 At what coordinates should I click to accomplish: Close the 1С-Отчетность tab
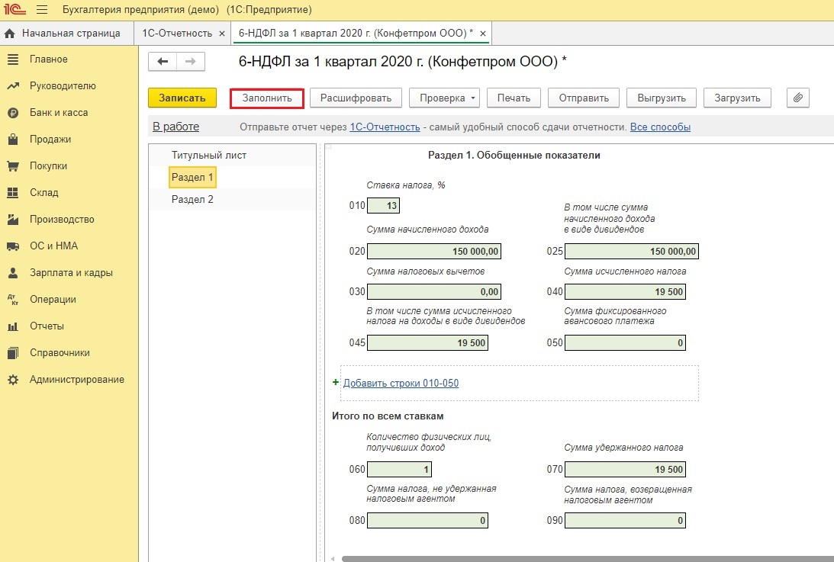pyautogui.click(x=222, y=34)
